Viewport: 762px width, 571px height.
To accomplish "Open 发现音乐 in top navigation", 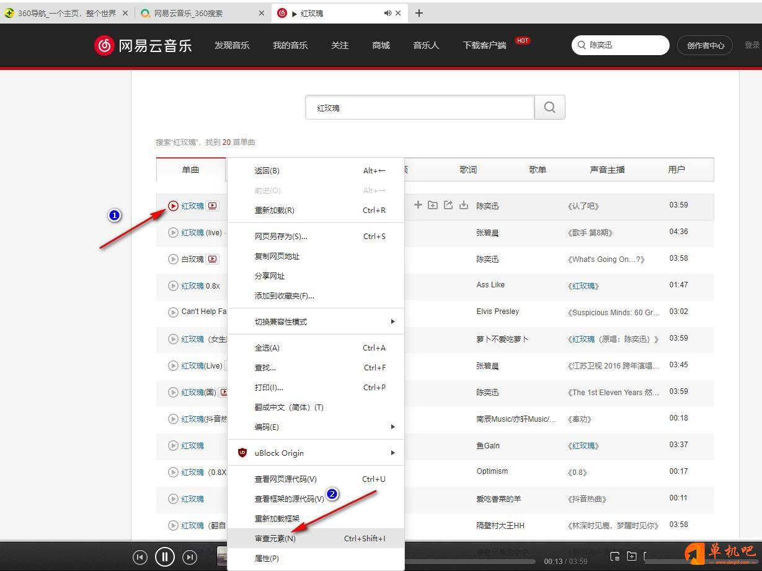I will point(232,45).
